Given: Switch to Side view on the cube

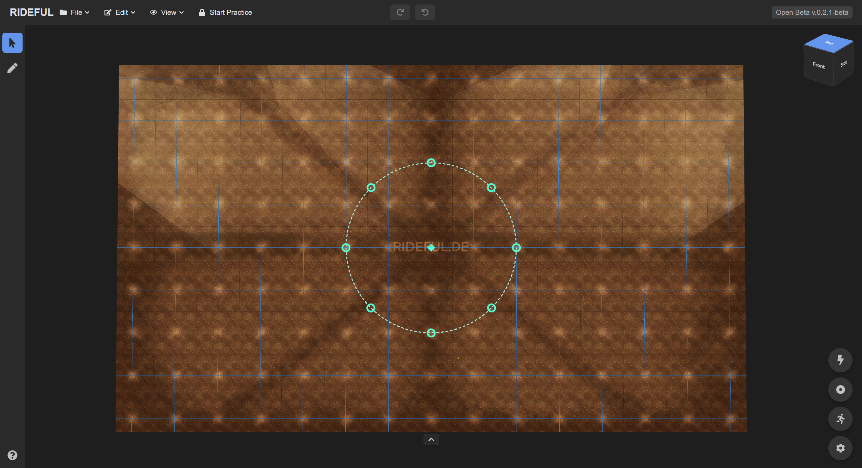Looking at the screenshot, I should point(844,64).
